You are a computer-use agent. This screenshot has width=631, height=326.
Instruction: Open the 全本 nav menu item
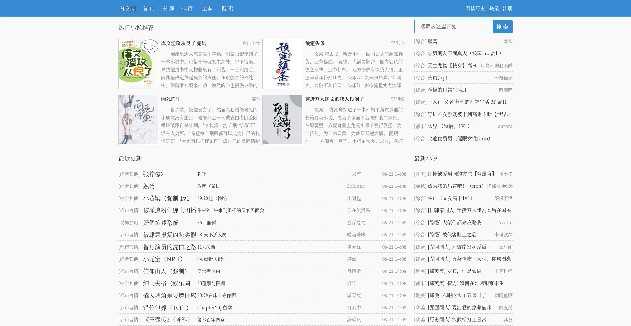click(x=207, y=8)
